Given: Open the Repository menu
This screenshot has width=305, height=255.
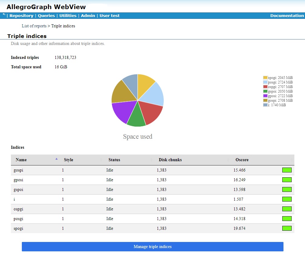Looking at the screenshot, I should (21, 15).
